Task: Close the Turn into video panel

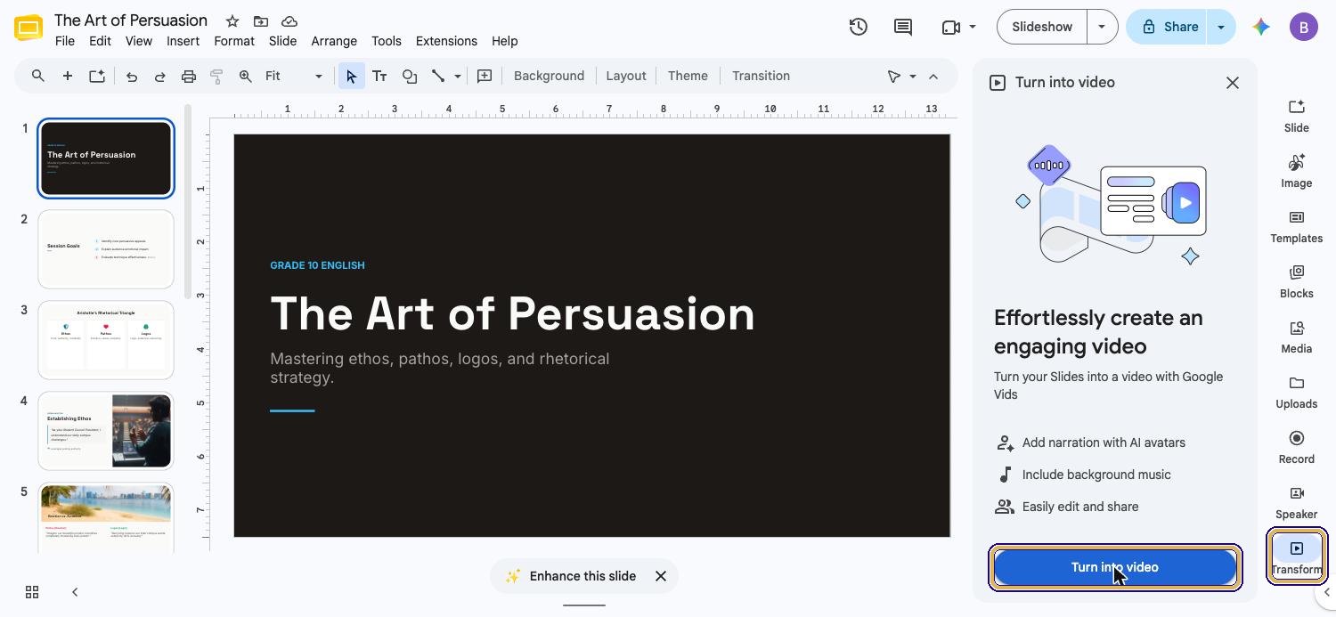Action: (x=1233, y=83)
